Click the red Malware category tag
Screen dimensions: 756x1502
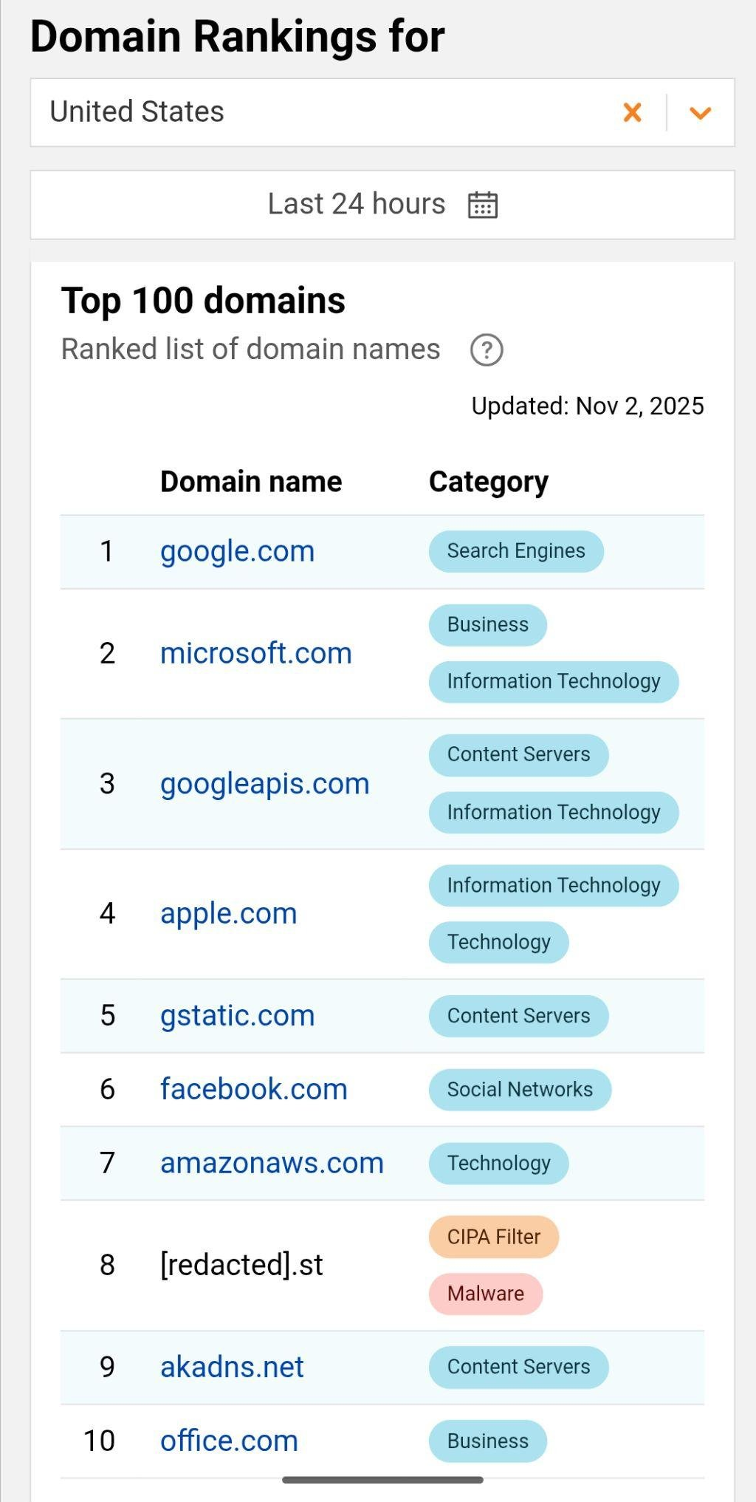(485, 1294)
